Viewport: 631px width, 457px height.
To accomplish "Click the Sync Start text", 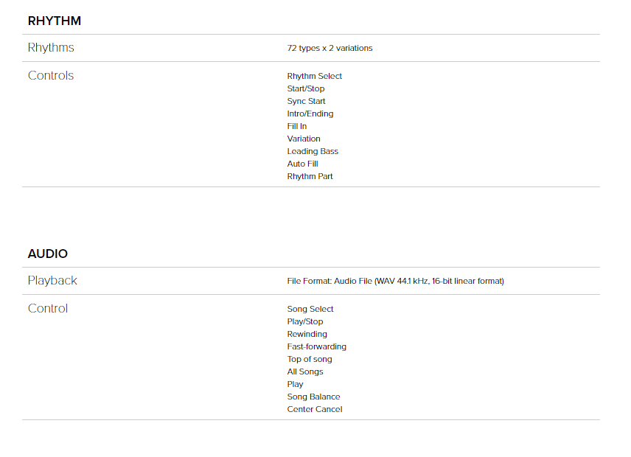I will (306, 102).
